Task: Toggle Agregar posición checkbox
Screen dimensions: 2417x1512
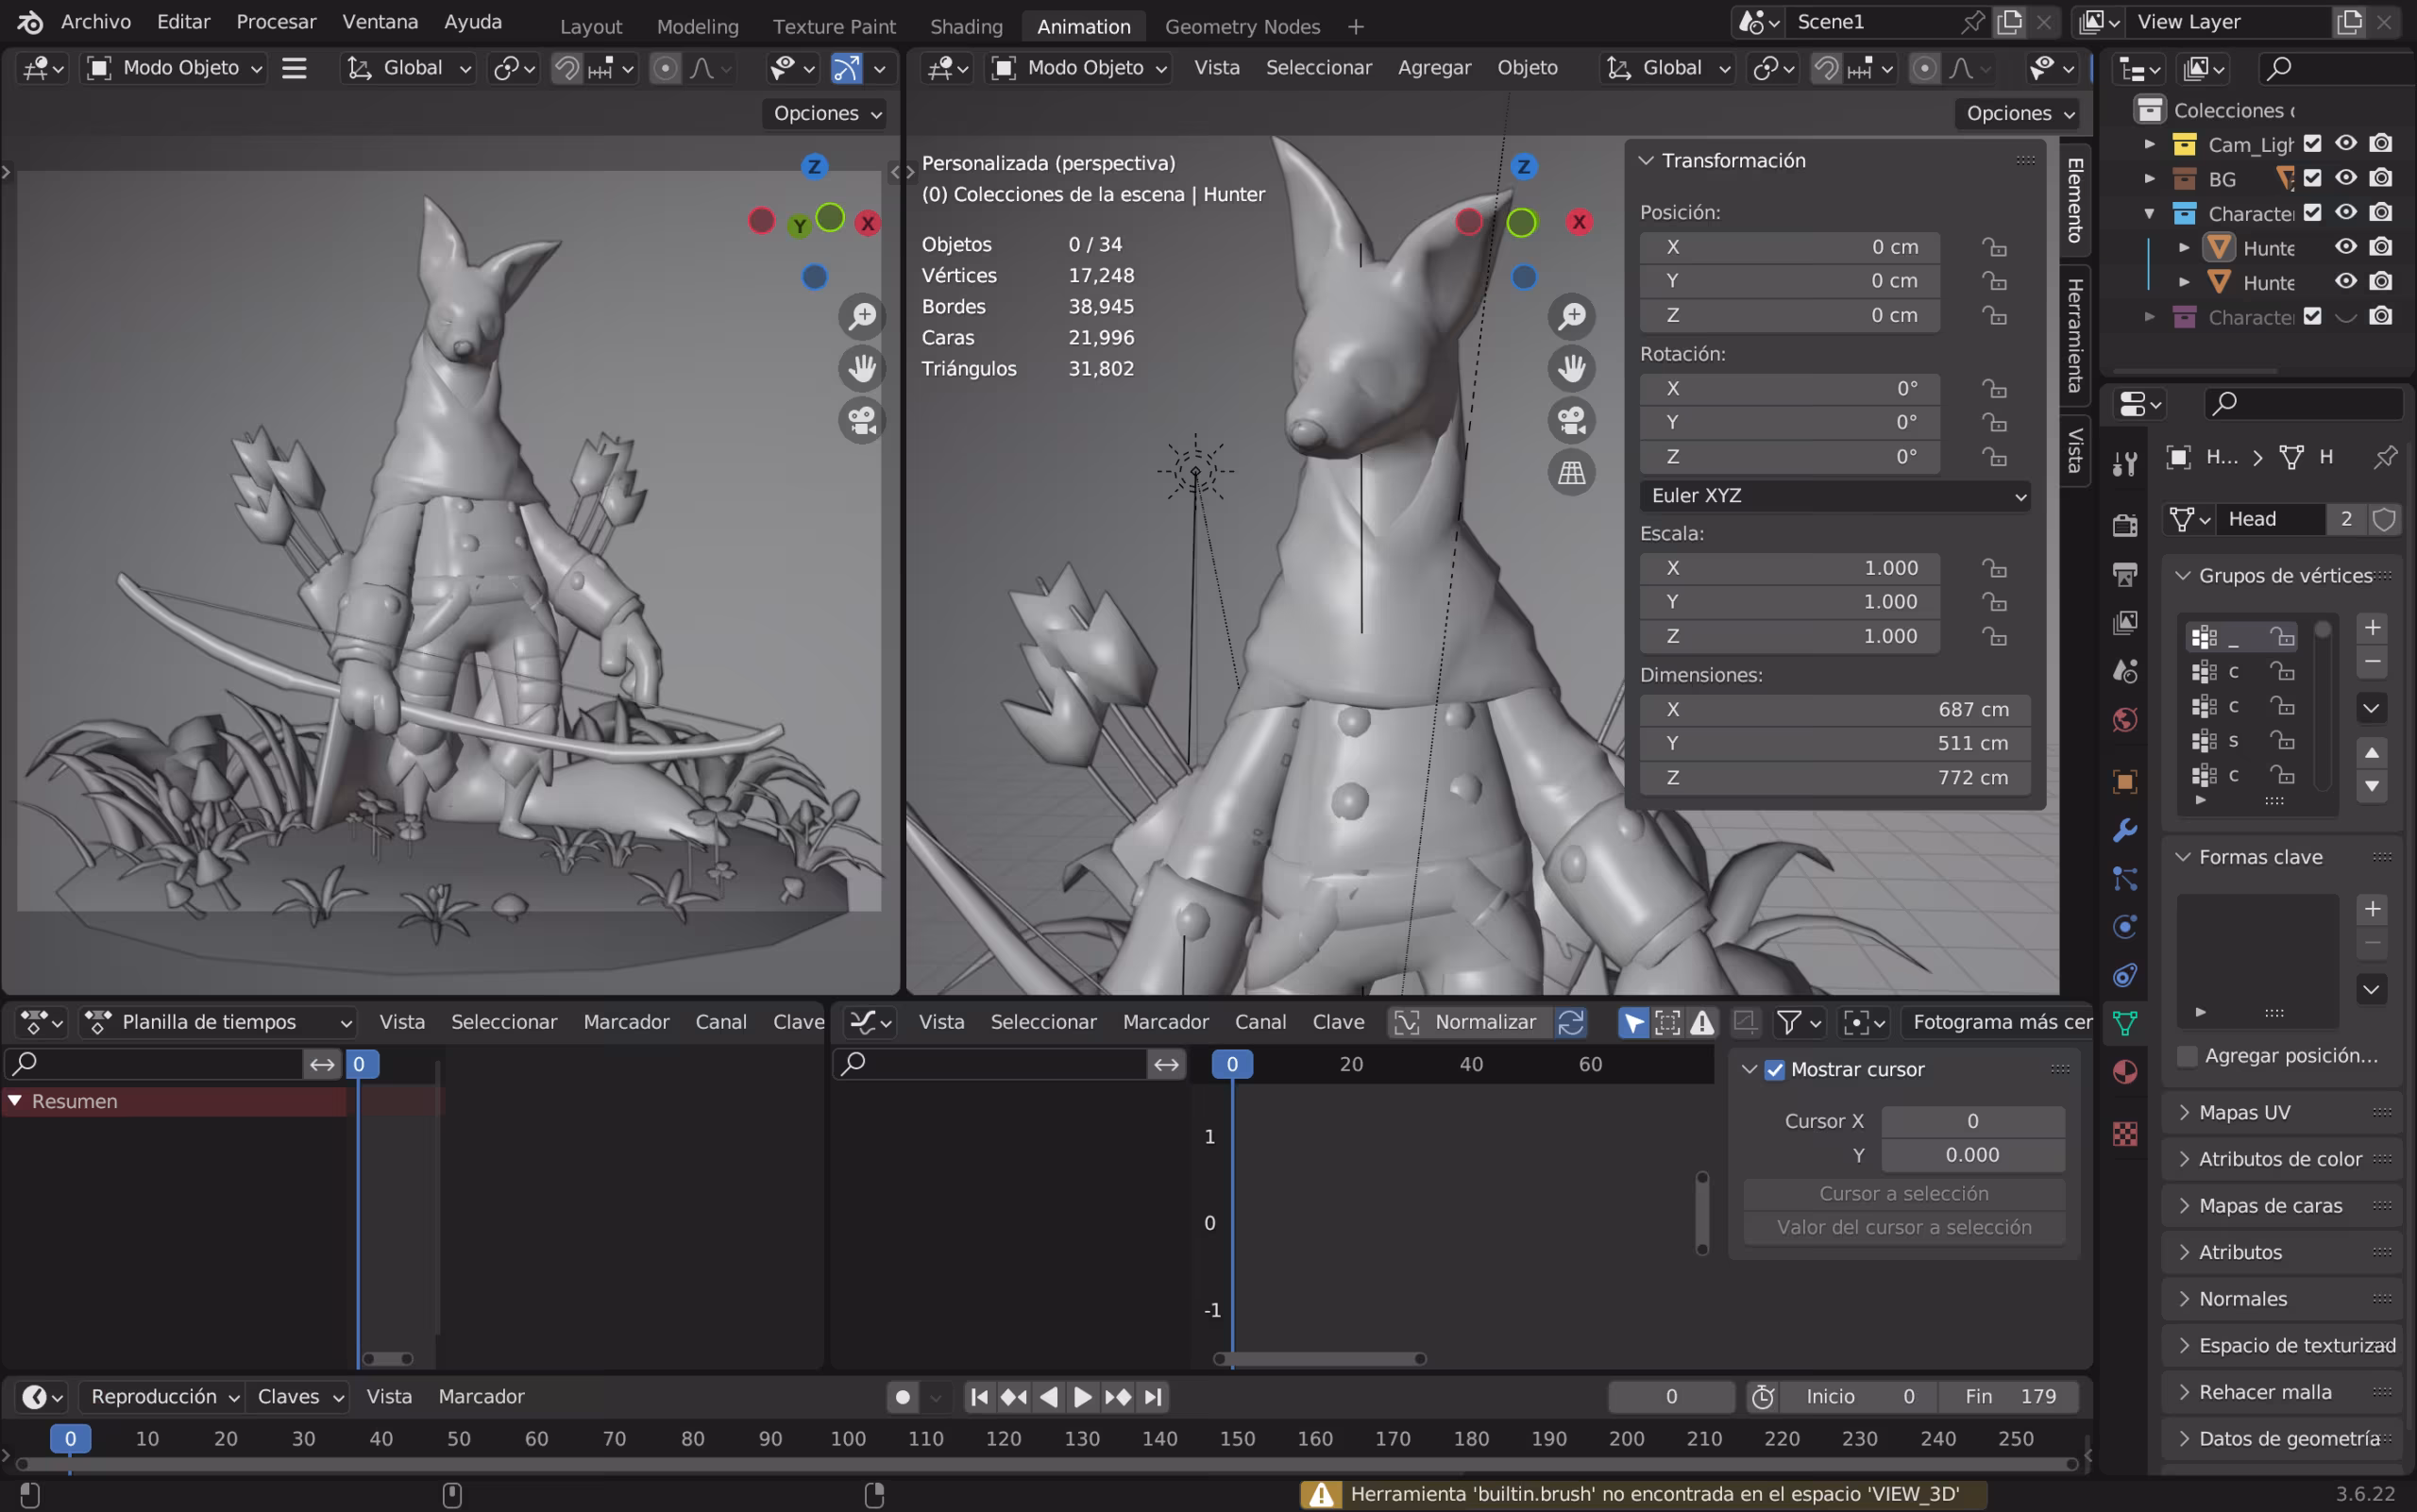Action: 2188,1056
